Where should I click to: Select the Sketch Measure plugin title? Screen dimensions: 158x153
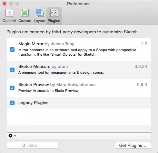pos(35,66)
